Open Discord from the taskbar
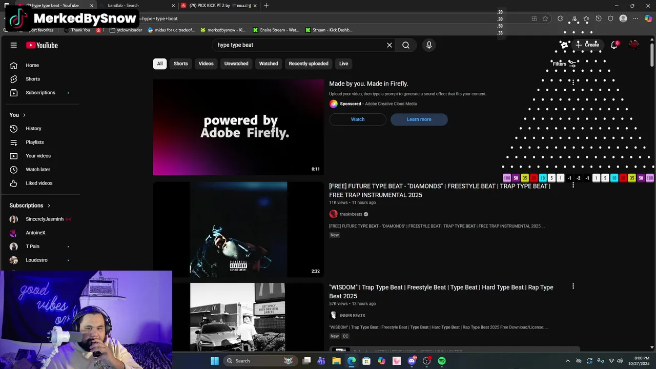Image resolution: width=656 pixels, height=369 pixels. tap(412, 361)
